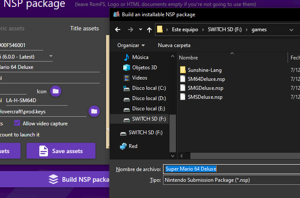Click the dialog title bar app icon
Screen dimensions: 300x198
(x=116, y=15)
